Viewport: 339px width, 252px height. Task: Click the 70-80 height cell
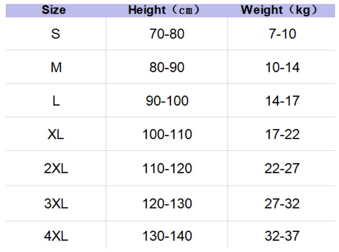point(167,34)
